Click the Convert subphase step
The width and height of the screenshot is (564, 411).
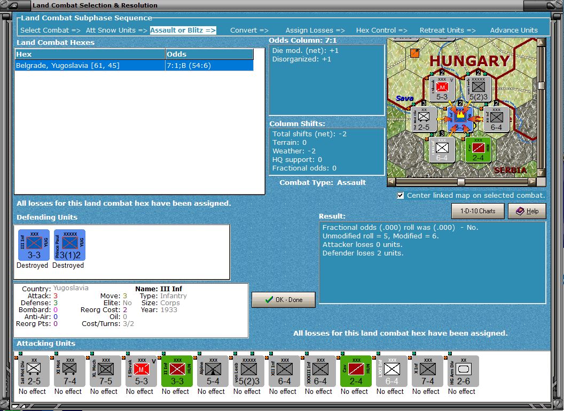(249, 30)
